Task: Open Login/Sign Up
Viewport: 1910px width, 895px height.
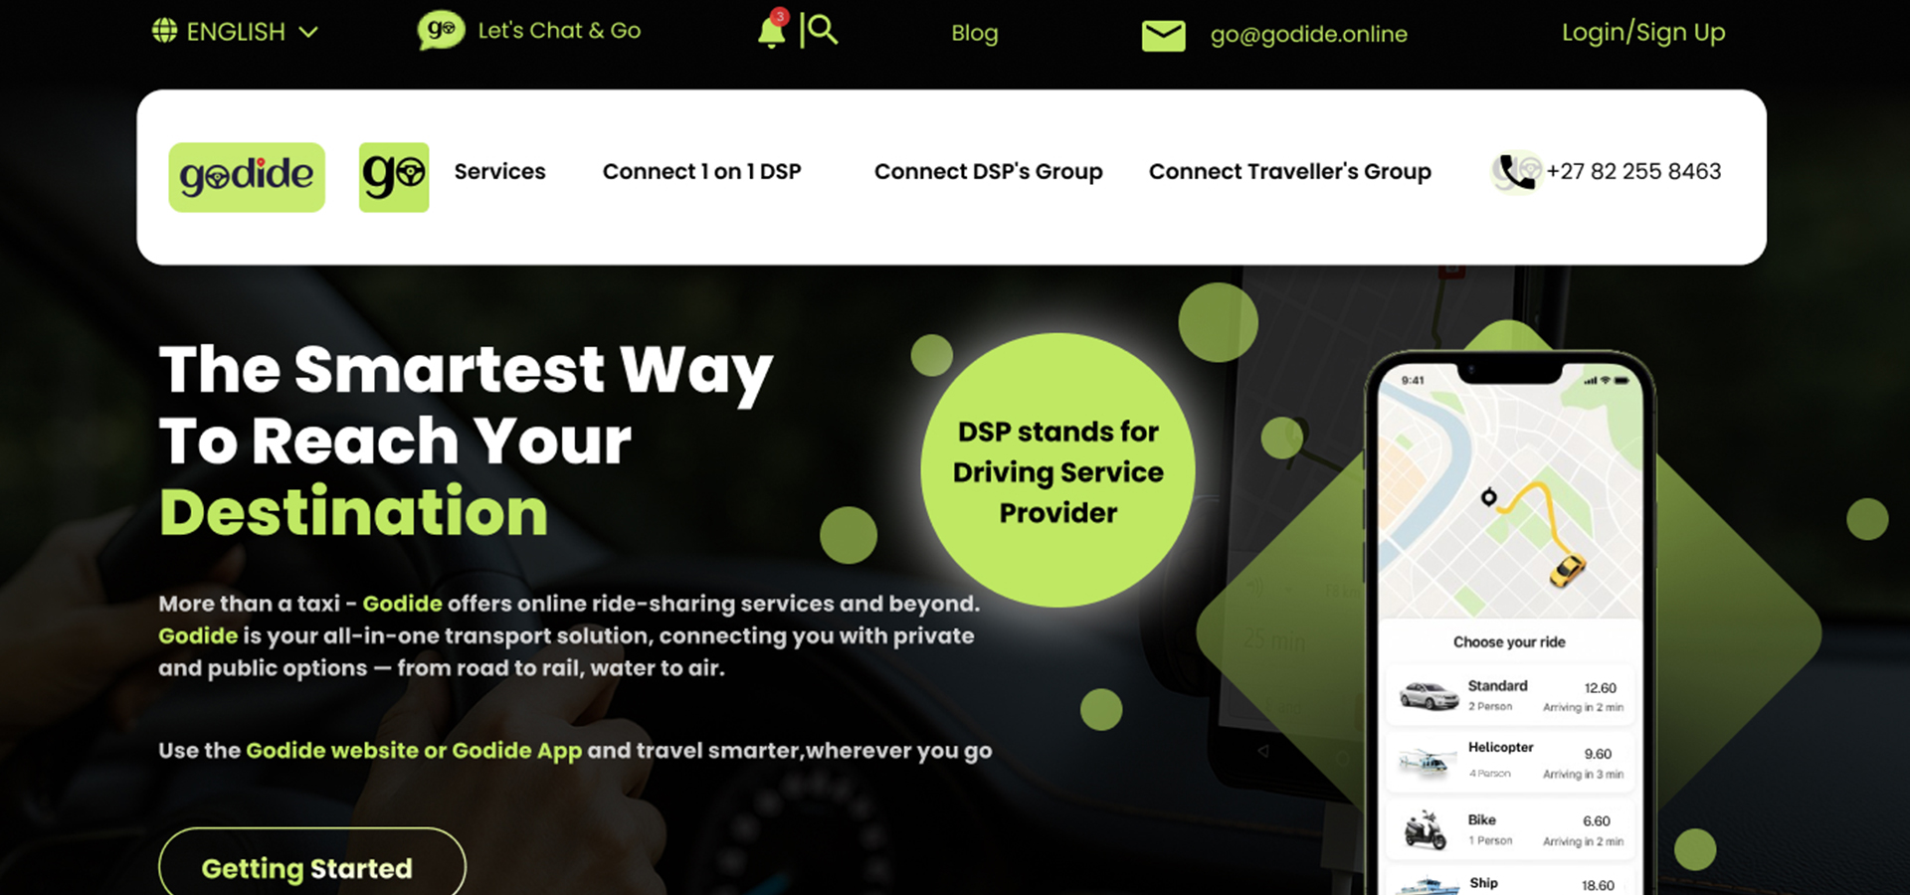Action: [1643, 32]
